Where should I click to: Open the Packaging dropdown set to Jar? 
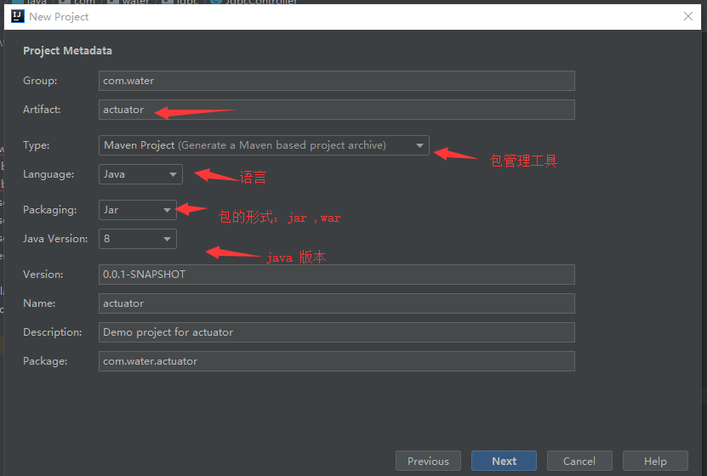(x=138, y=210)
